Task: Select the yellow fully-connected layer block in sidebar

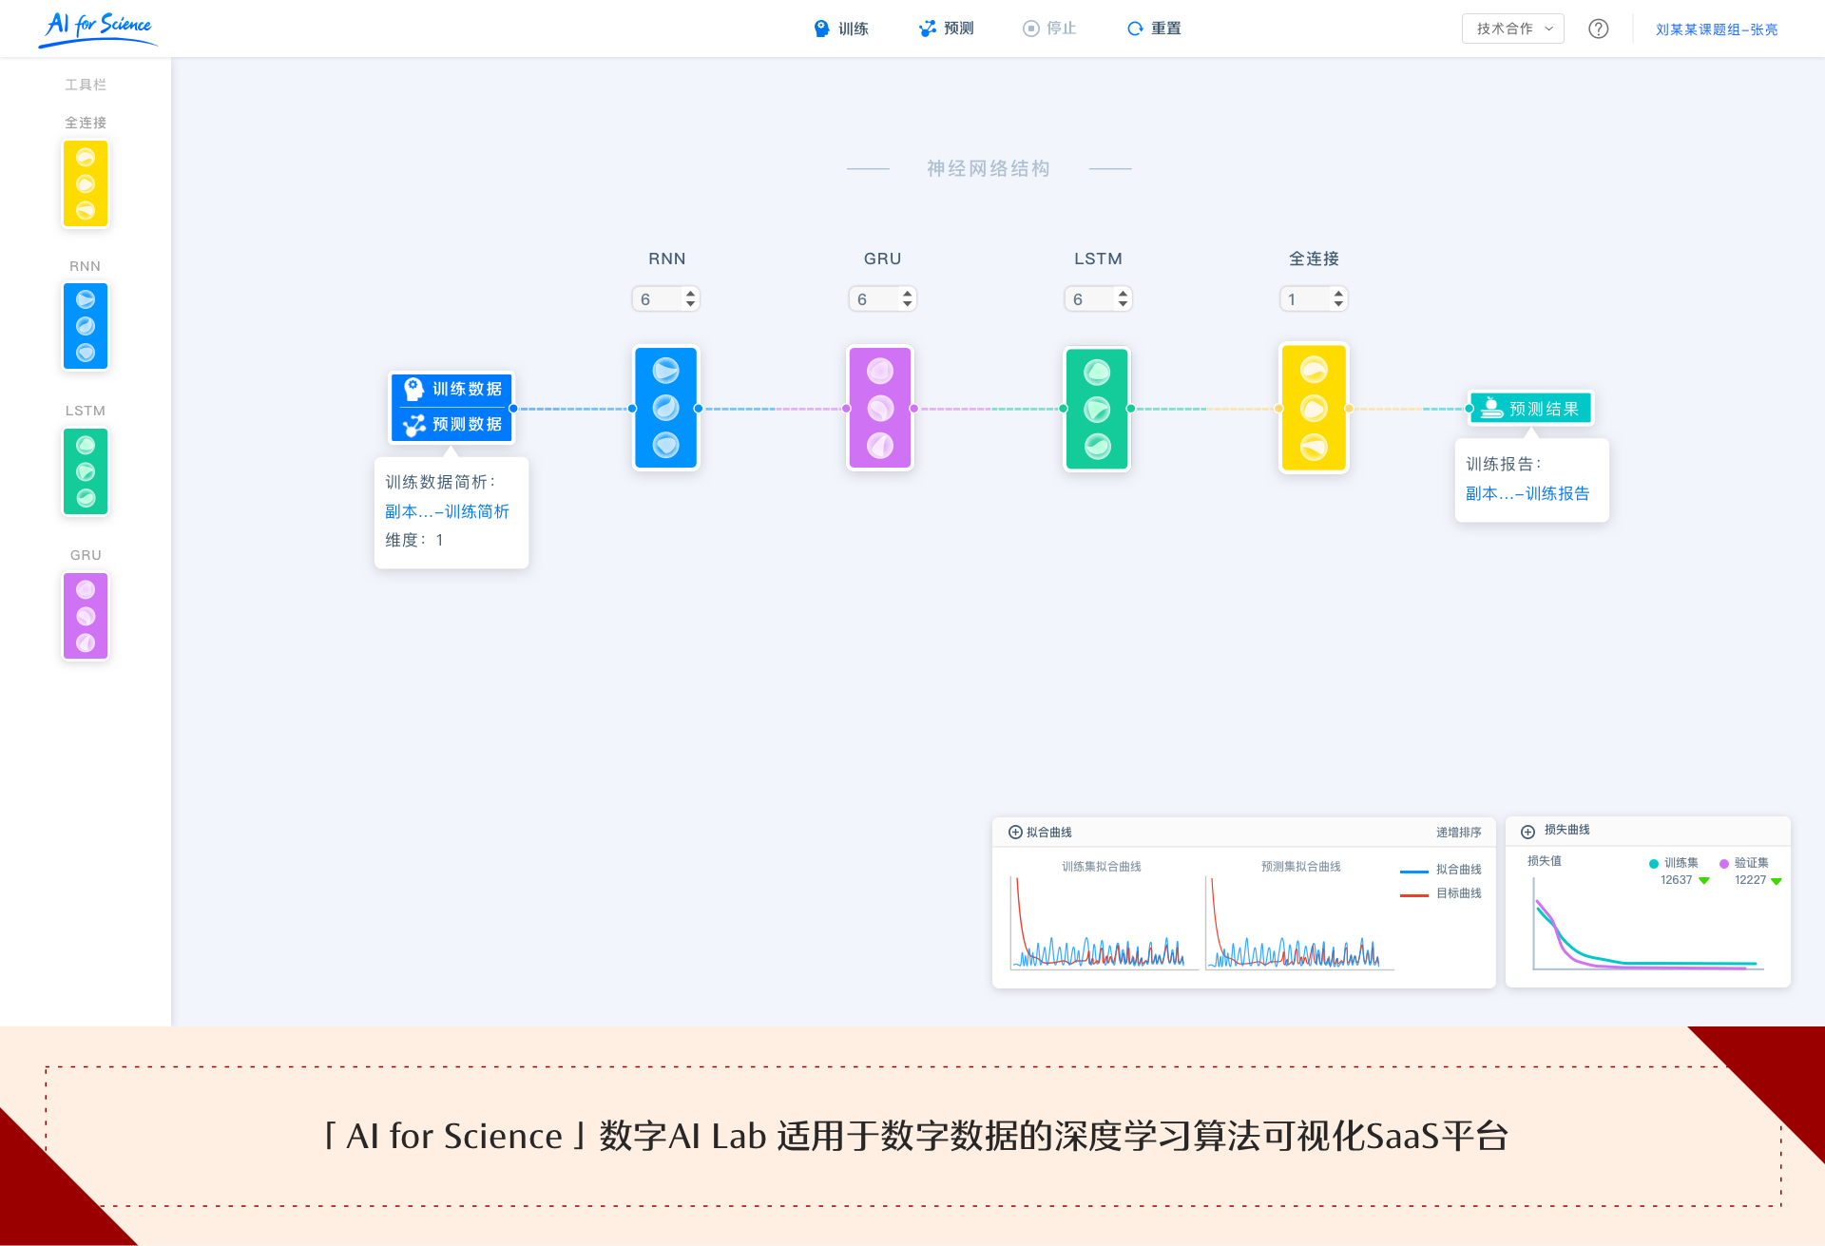Action: coord(86,183)
